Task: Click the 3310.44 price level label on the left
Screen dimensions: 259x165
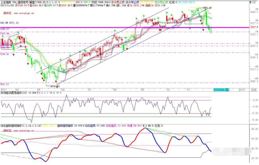Action: tap(5, 33)
